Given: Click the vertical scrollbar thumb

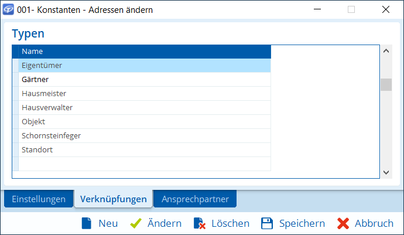Looking at the screenshot, I should (x=386, y=85).
